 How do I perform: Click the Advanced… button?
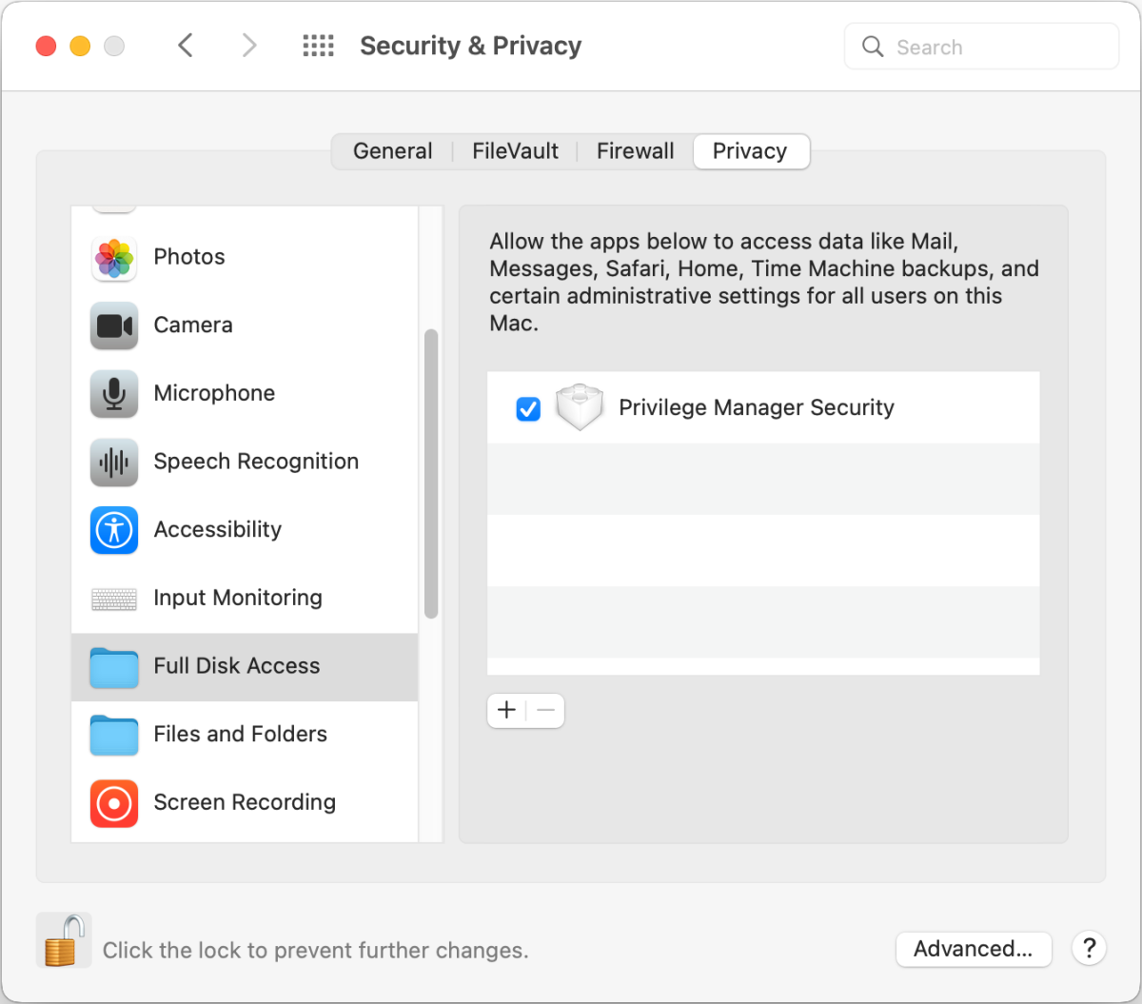pyautogui.click(x=973, y=949)
